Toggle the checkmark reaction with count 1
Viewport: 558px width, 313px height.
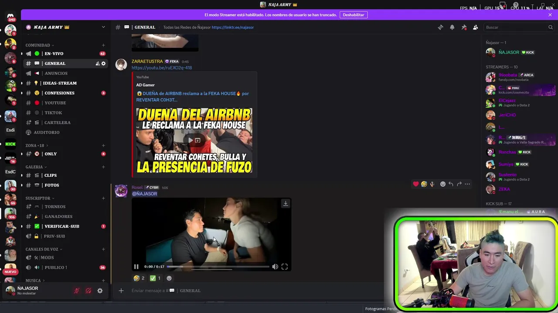[x=155, y=278]
